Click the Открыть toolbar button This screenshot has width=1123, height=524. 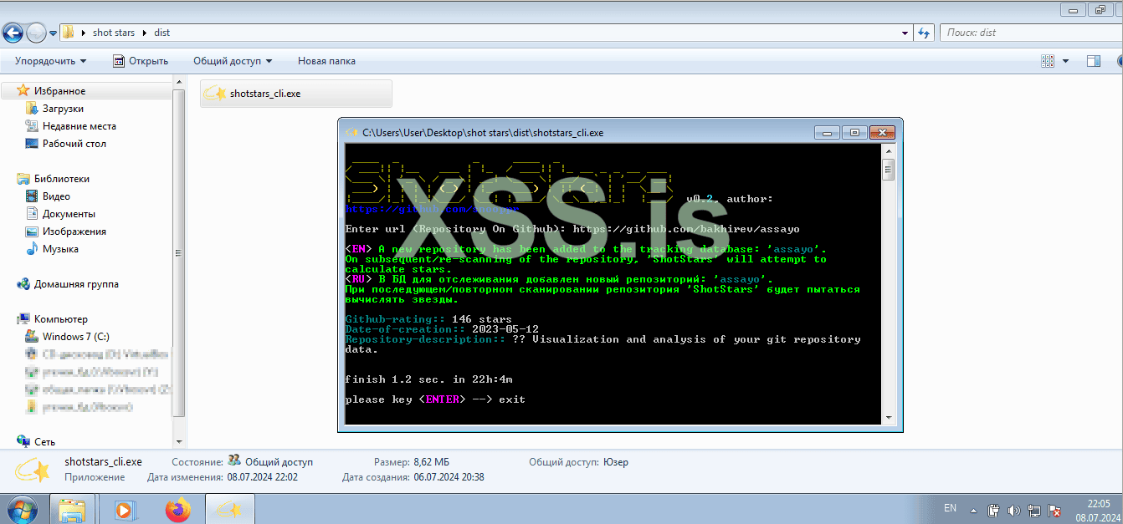[141, 61]
